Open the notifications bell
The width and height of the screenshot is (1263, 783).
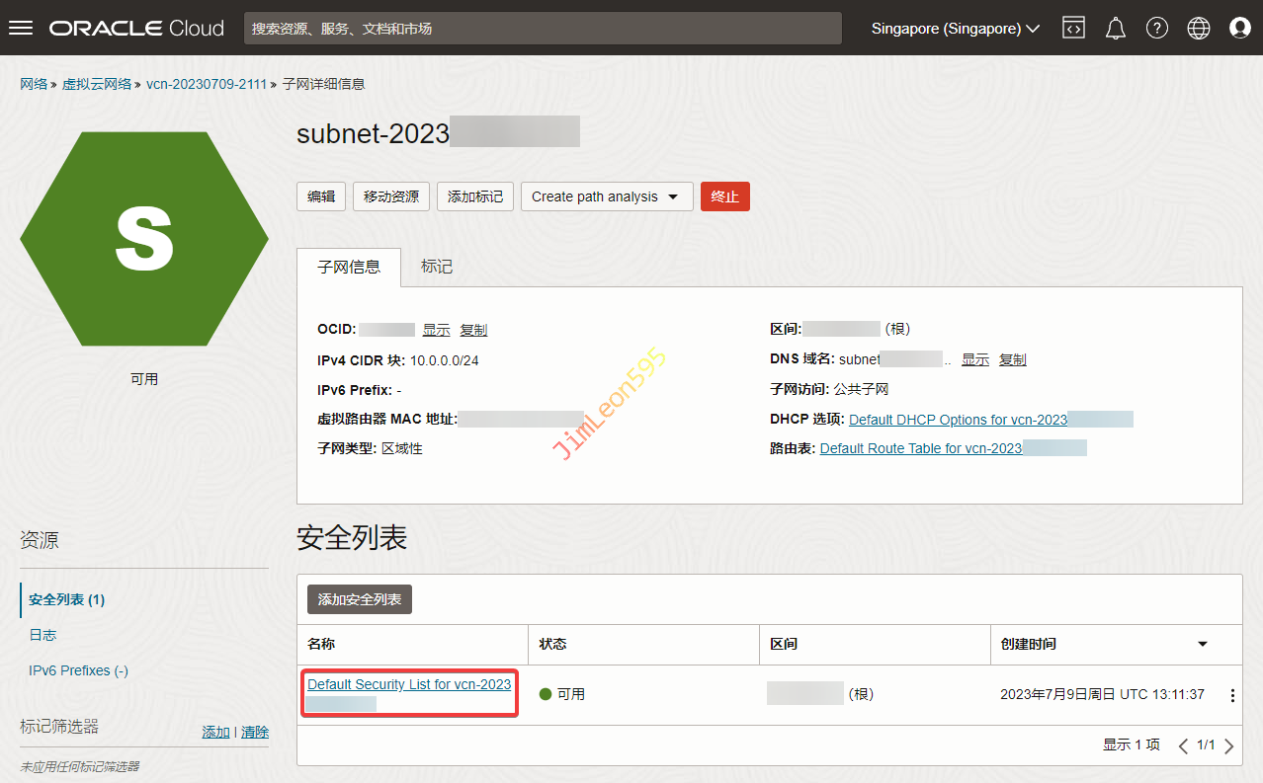click(x=1116, y=28)
